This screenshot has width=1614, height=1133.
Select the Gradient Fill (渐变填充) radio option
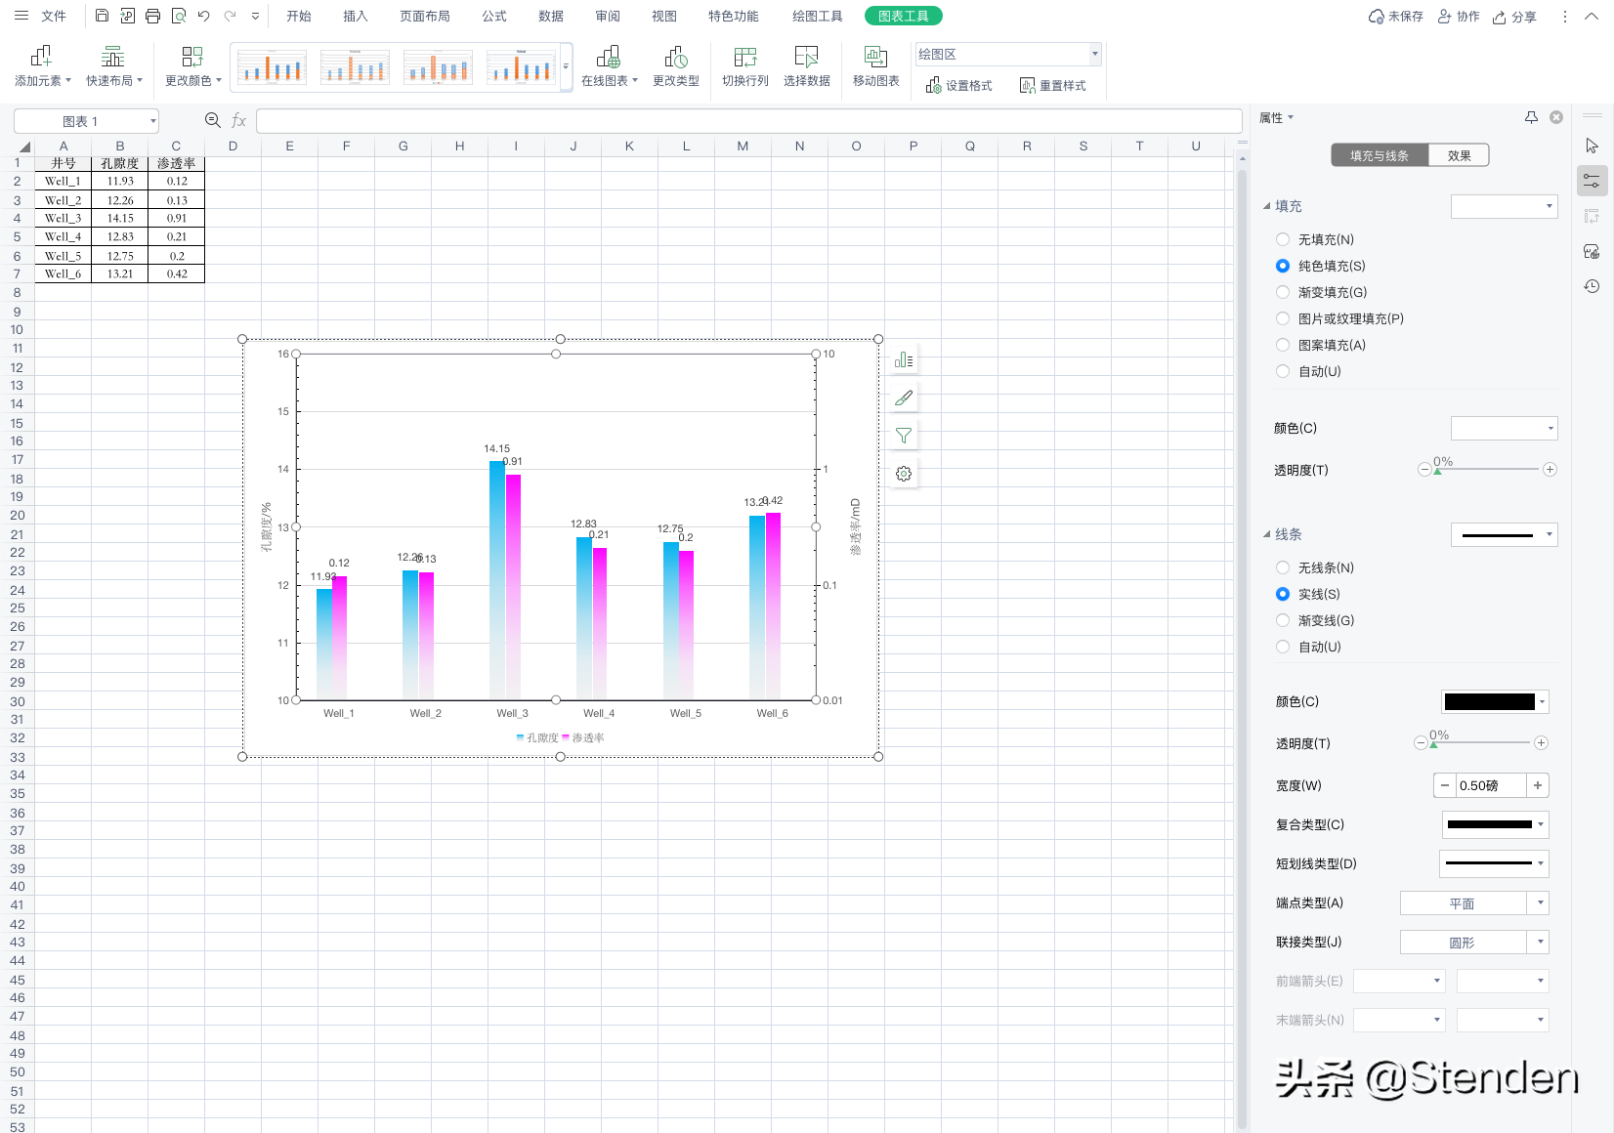1283,292
